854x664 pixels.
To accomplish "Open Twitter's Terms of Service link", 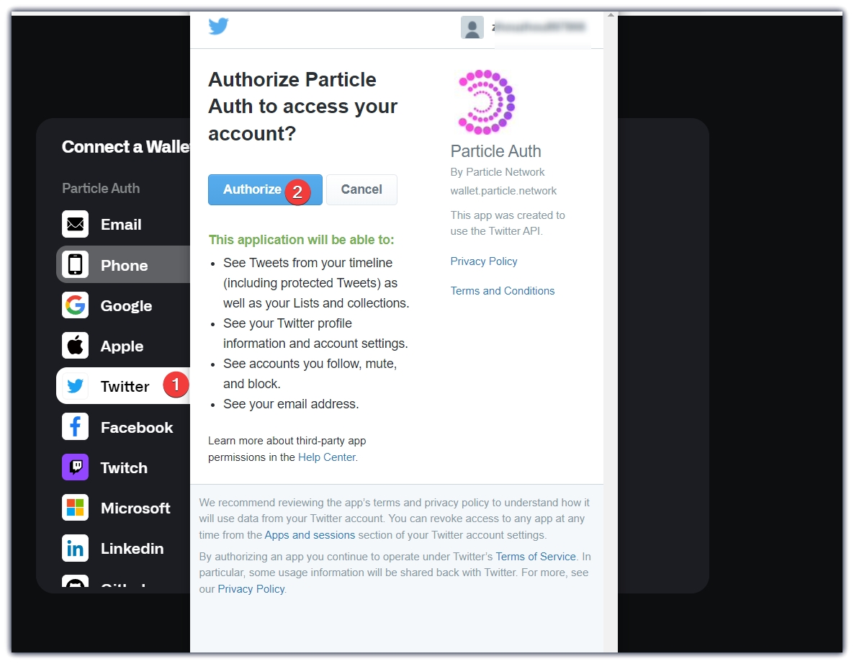I will [536, 557].
